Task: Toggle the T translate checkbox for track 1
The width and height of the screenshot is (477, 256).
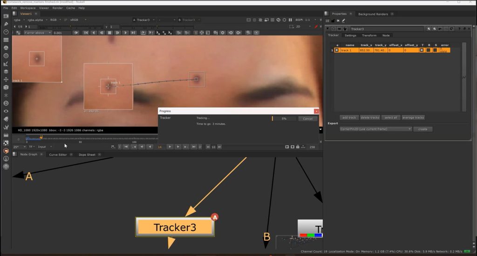Action: 422,50
